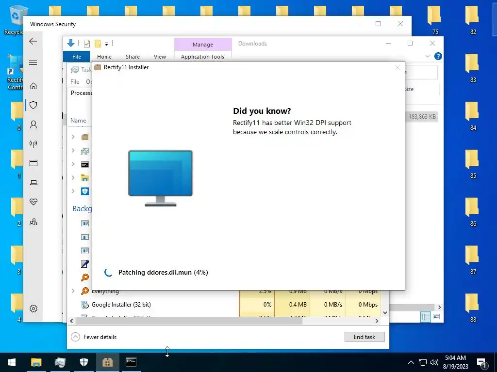Select Google Installer (32 bit) process
497x372 pixels.
[121, 305]
